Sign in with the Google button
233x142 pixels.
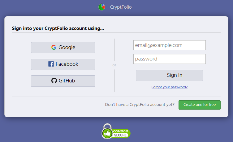pyautogui.click(x=63, y=48)
